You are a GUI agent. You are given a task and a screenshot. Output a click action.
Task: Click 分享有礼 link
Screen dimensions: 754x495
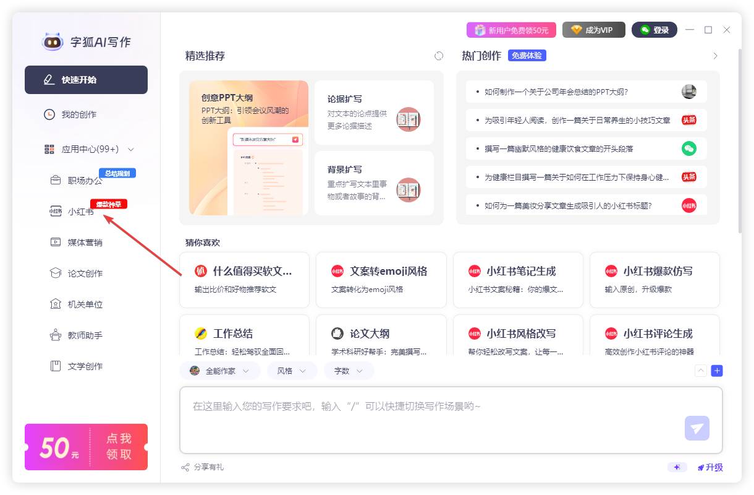[203, 467]
